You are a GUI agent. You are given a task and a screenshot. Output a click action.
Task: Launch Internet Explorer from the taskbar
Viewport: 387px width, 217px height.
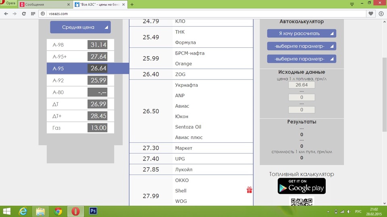click(23, 211)
